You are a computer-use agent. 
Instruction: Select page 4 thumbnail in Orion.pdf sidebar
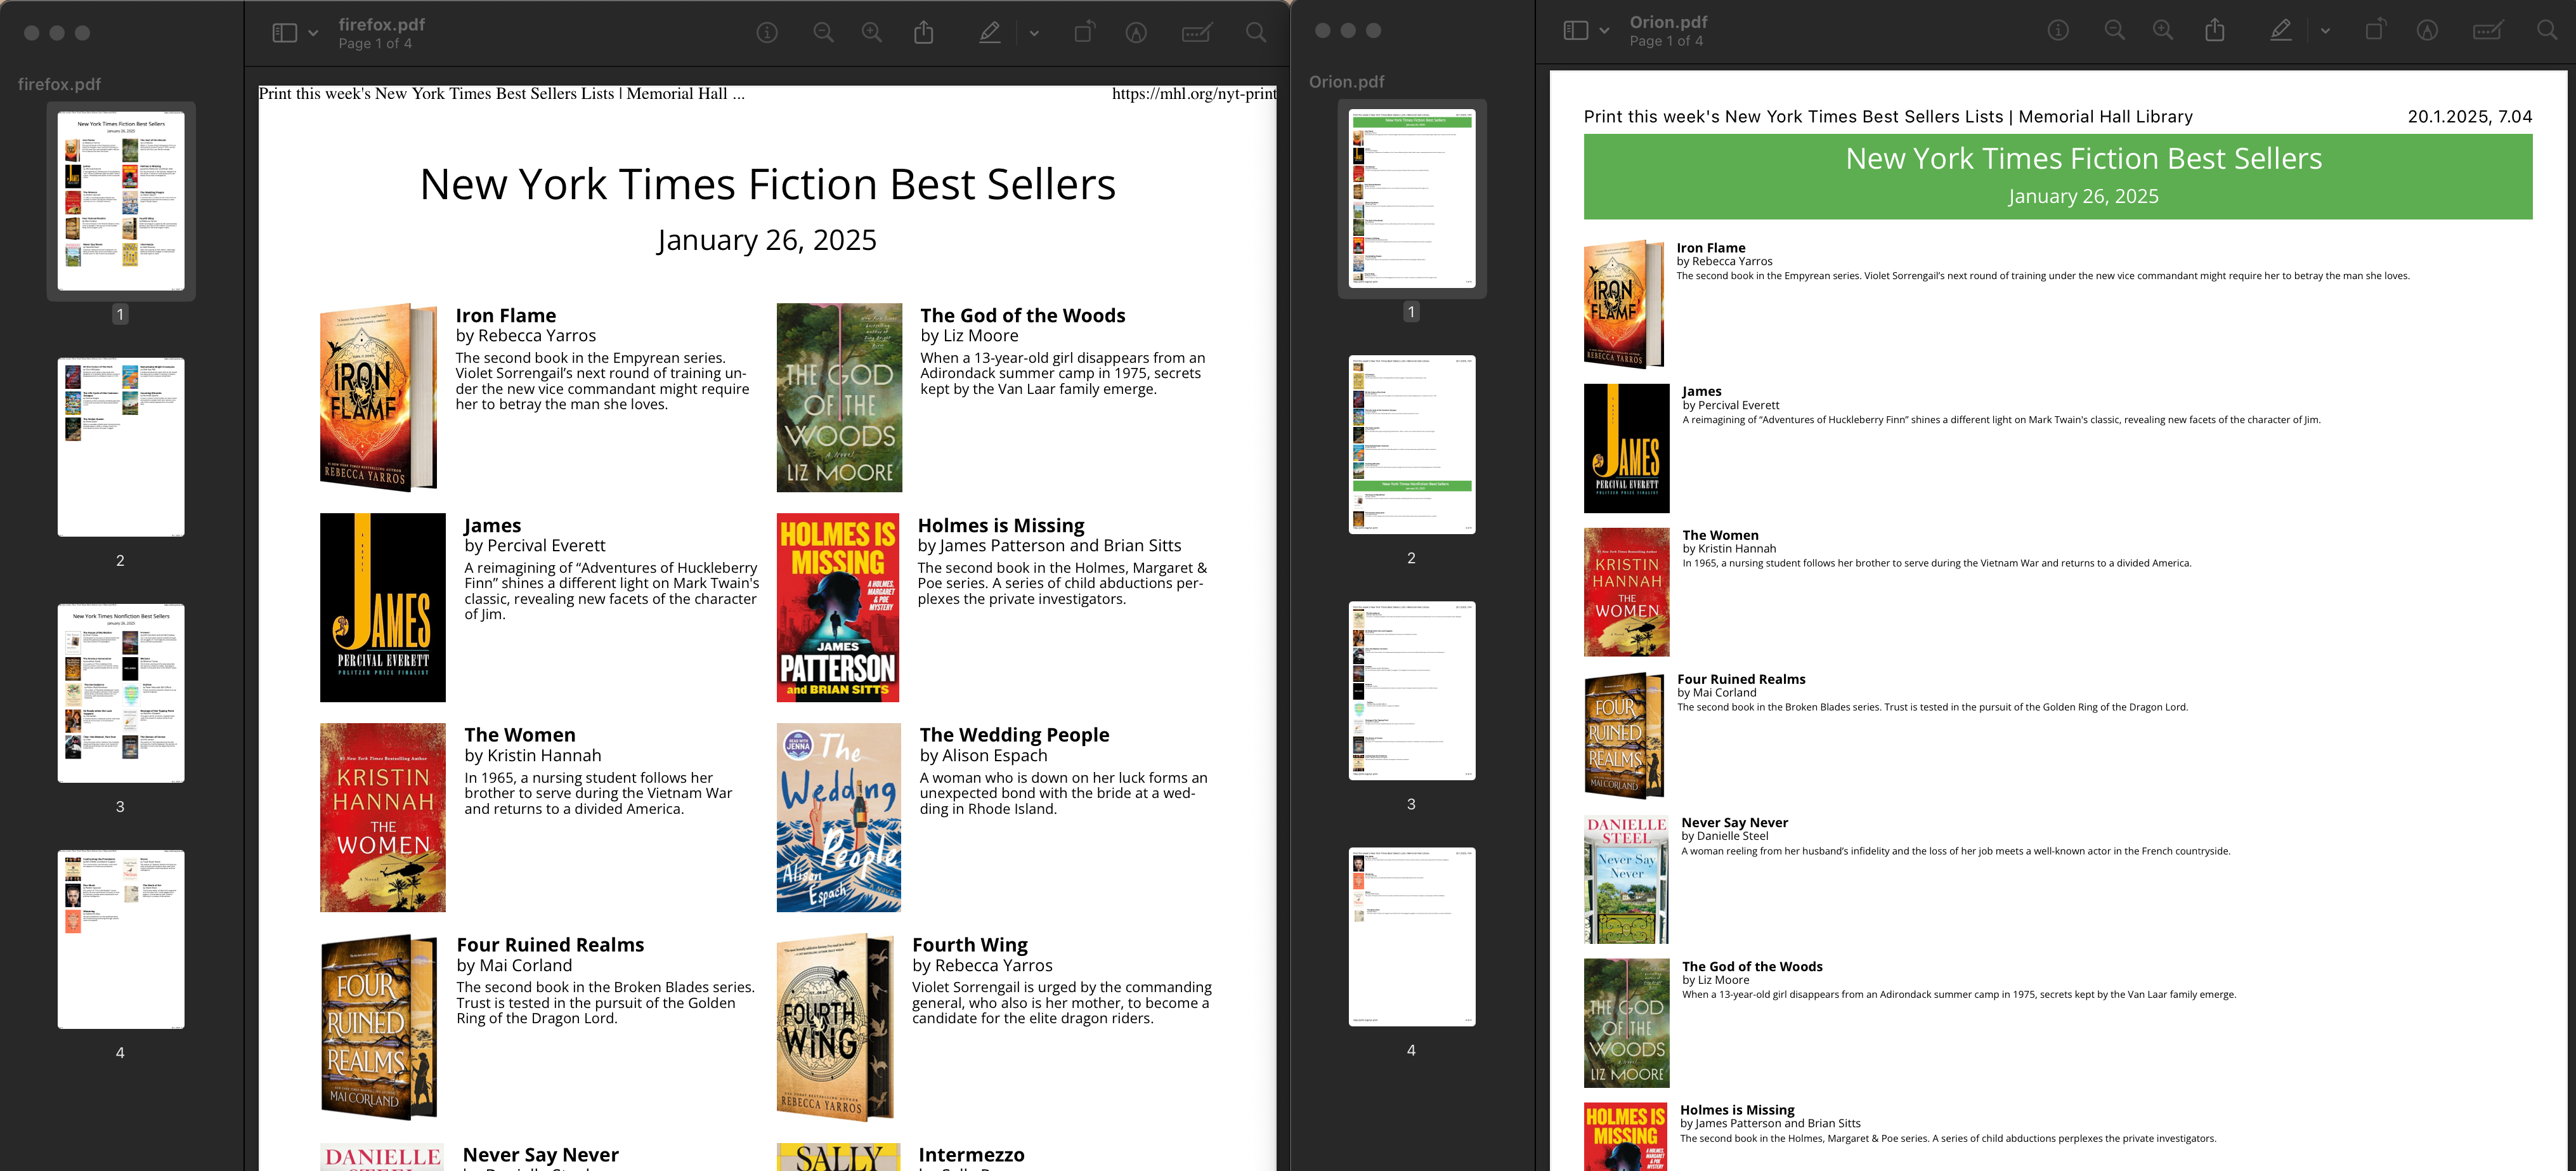pyautogui.click(x=1411, y=936)
